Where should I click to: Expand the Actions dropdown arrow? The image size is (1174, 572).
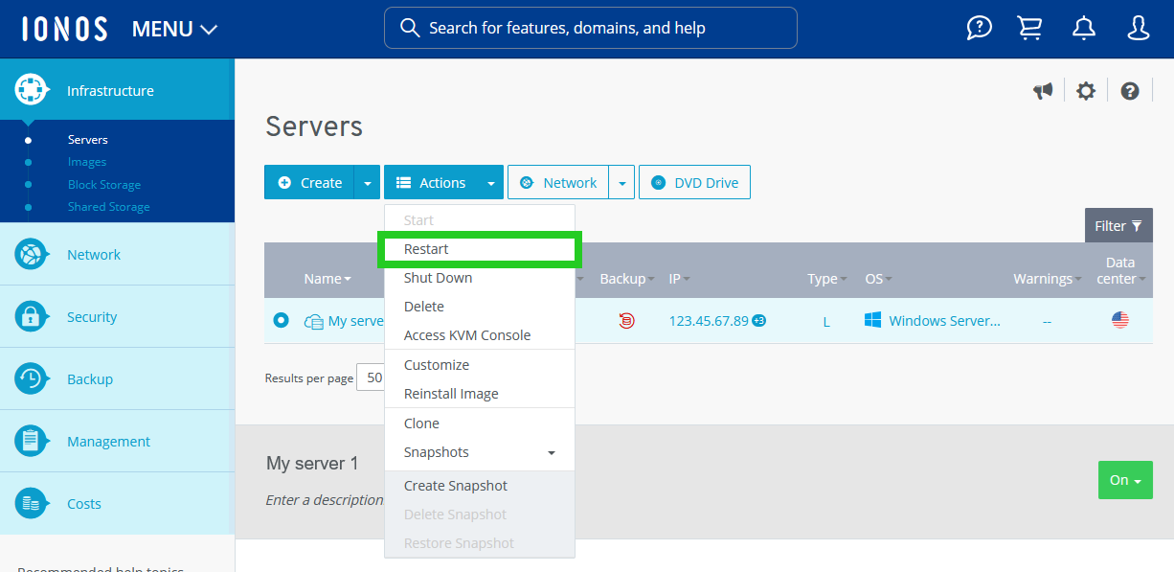(x=491, y=182)
